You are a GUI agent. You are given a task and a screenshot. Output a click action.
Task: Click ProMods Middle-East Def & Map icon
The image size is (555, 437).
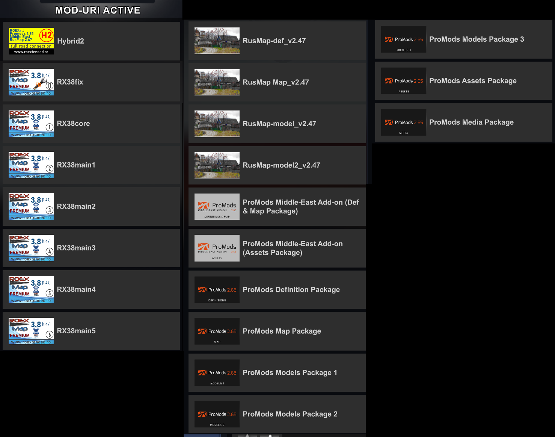click(x=217, y=207)
